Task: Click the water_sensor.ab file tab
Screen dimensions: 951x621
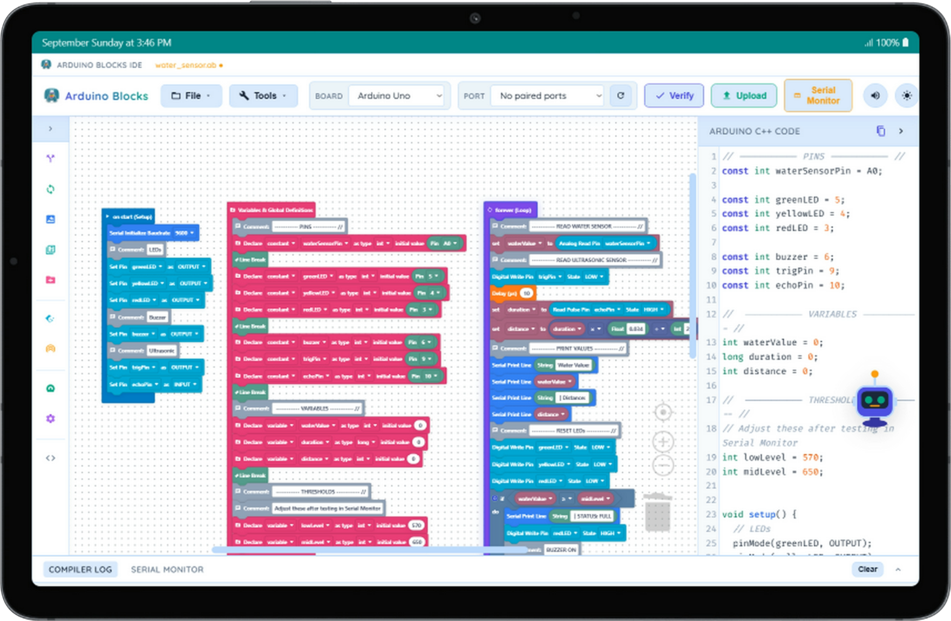Action: click(x=189, y=65)
